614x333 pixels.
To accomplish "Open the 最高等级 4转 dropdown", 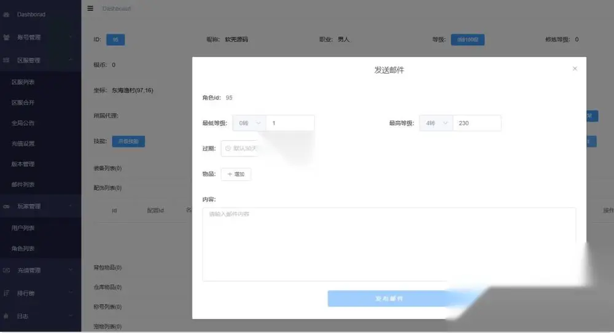I will (x=436, y=123).
